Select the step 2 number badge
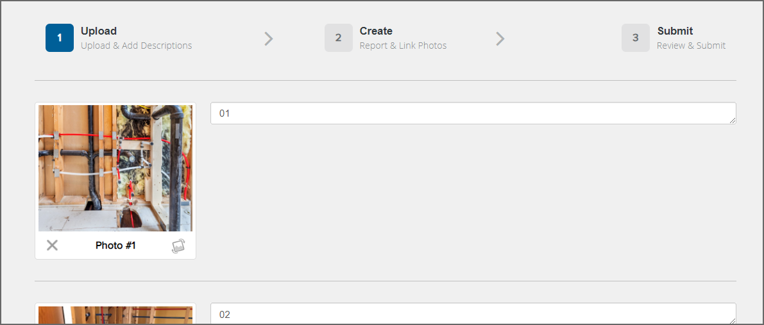 339,38
